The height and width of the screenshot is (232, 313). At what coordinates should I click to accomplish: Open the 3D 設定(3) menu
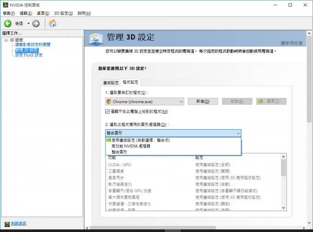tap(63, 13)
